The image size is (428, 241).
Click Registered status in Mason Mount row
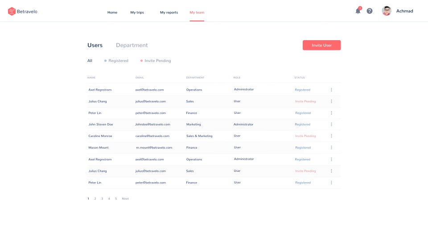[303, 148]
